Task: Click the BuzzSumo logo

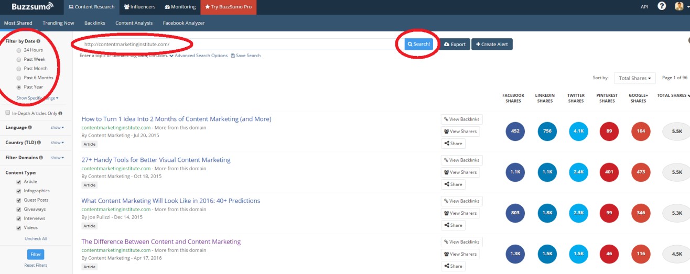Action: click(x=33, y=7)
